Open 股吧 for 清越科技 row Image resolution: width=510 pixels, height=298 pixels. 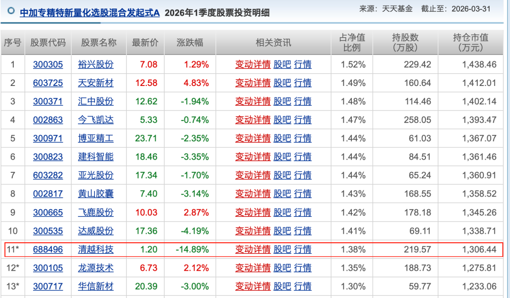tap(282, 249)
